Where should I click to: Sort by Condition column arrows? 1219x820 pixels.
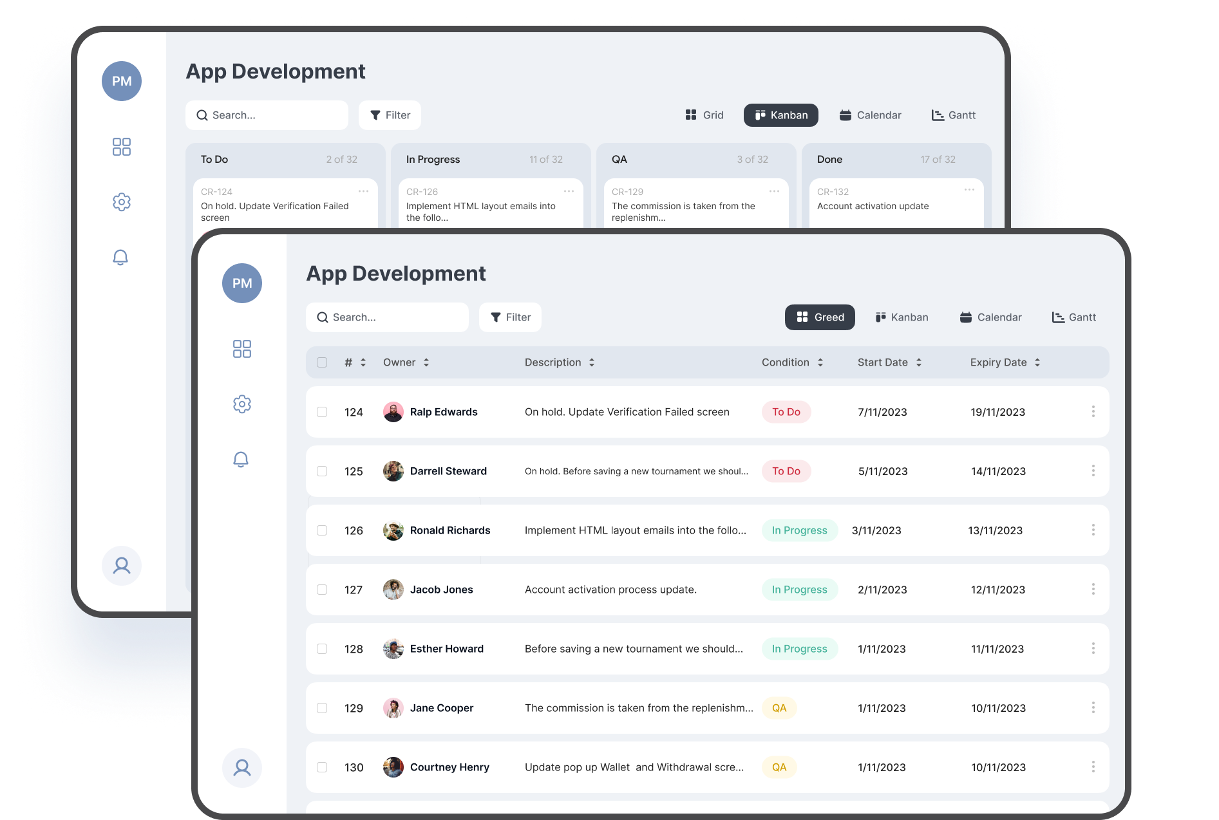coord(820,362)
